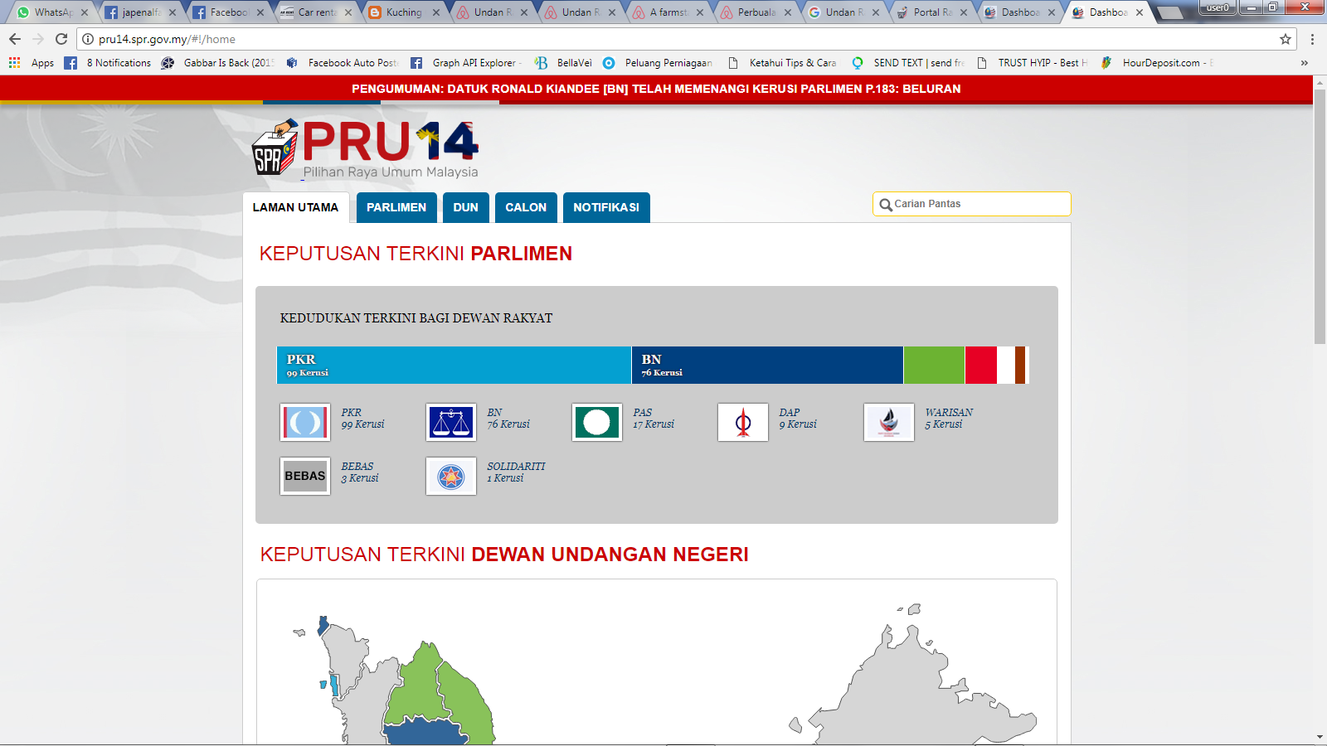Image resolution: width=1327 pixels, height=746 pixels.
Task: Click the search magnifier in Carian Pantas
Action: (886, 205)
